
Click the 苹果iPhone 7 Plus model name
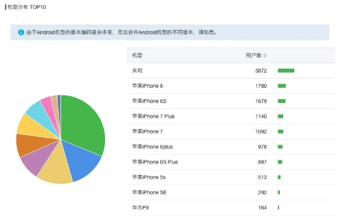(x=153, y=117)
